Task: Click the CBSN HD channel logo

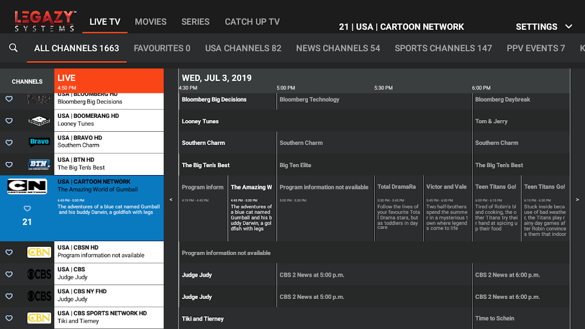Action: (x=39, y=252)
